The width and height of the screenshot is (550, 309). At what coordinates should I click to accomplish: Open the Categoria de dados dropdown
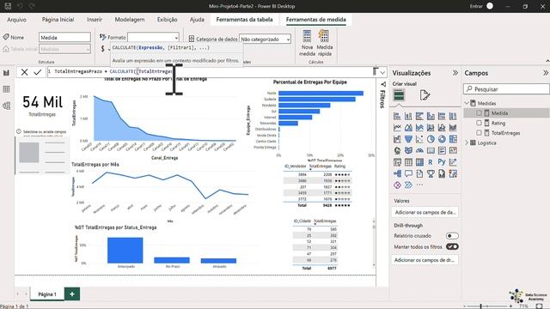(265, 39)
